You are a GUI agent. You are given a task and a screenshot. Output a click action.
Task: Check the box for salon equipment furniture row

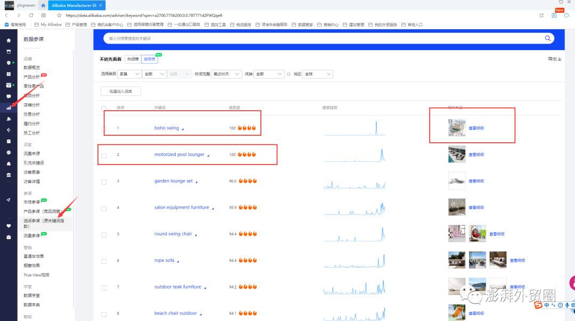[104, 208]
